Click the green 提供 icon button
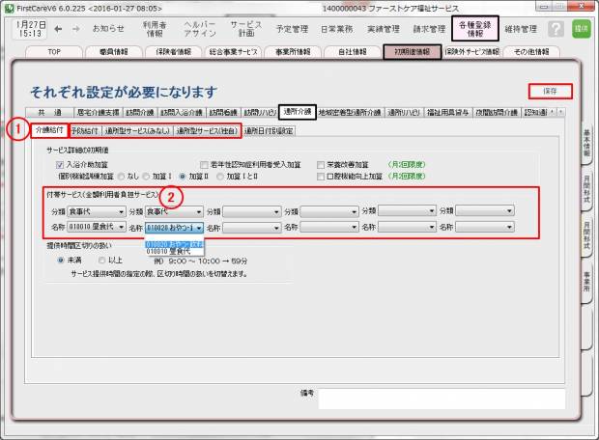This screenshot has width=599, height=440. pos(581,29)
